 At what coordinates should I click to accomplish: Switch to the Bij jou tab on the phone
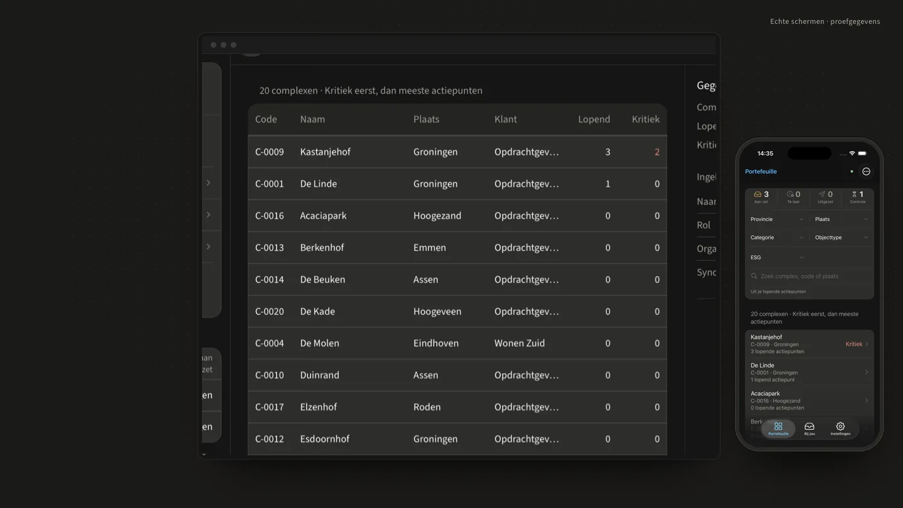[810, 429]
